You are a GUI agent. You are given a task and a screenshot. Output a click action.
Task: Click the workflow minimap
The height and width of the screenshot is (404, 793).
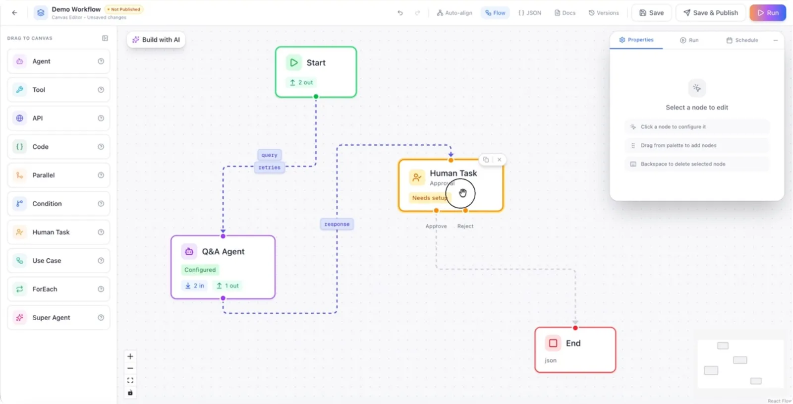click(x=740, y=364)
